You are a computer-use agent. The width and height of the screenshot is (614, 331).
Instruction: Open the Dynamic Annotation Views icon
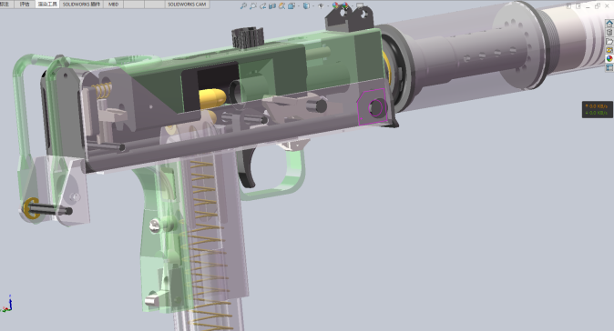(281, 5)
